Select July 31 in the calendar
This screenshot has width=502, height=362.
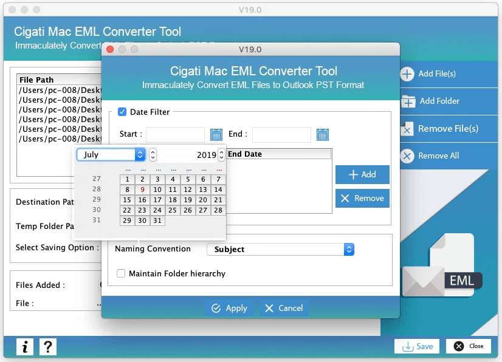[x=157, y=220]
